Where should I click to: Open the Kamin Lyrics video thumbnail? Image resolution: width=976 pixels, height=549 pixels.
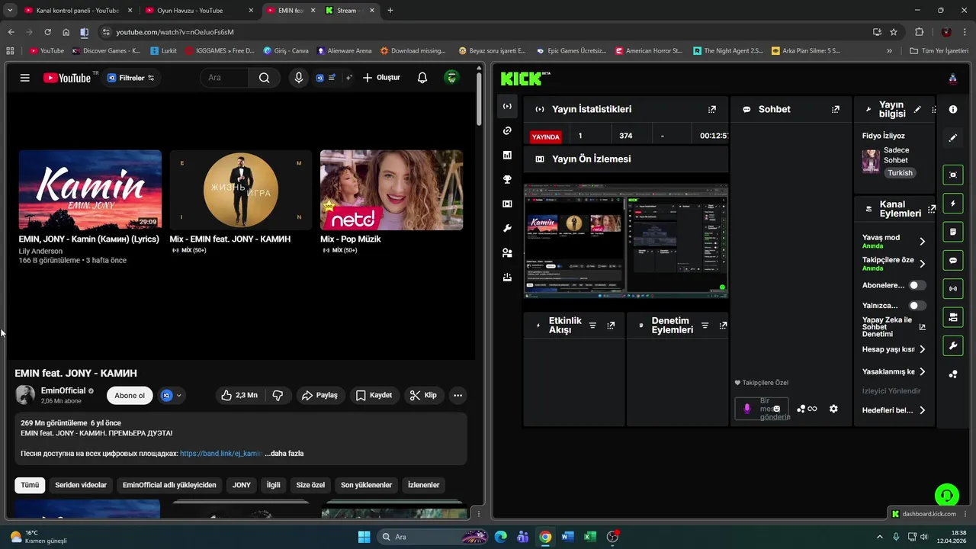pyautogui.click(x=90, y=190)
